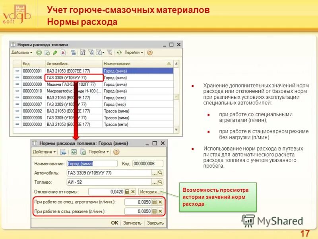
Task: Cancel filter with disable-filter icon
Action: (x=109, y=52)
